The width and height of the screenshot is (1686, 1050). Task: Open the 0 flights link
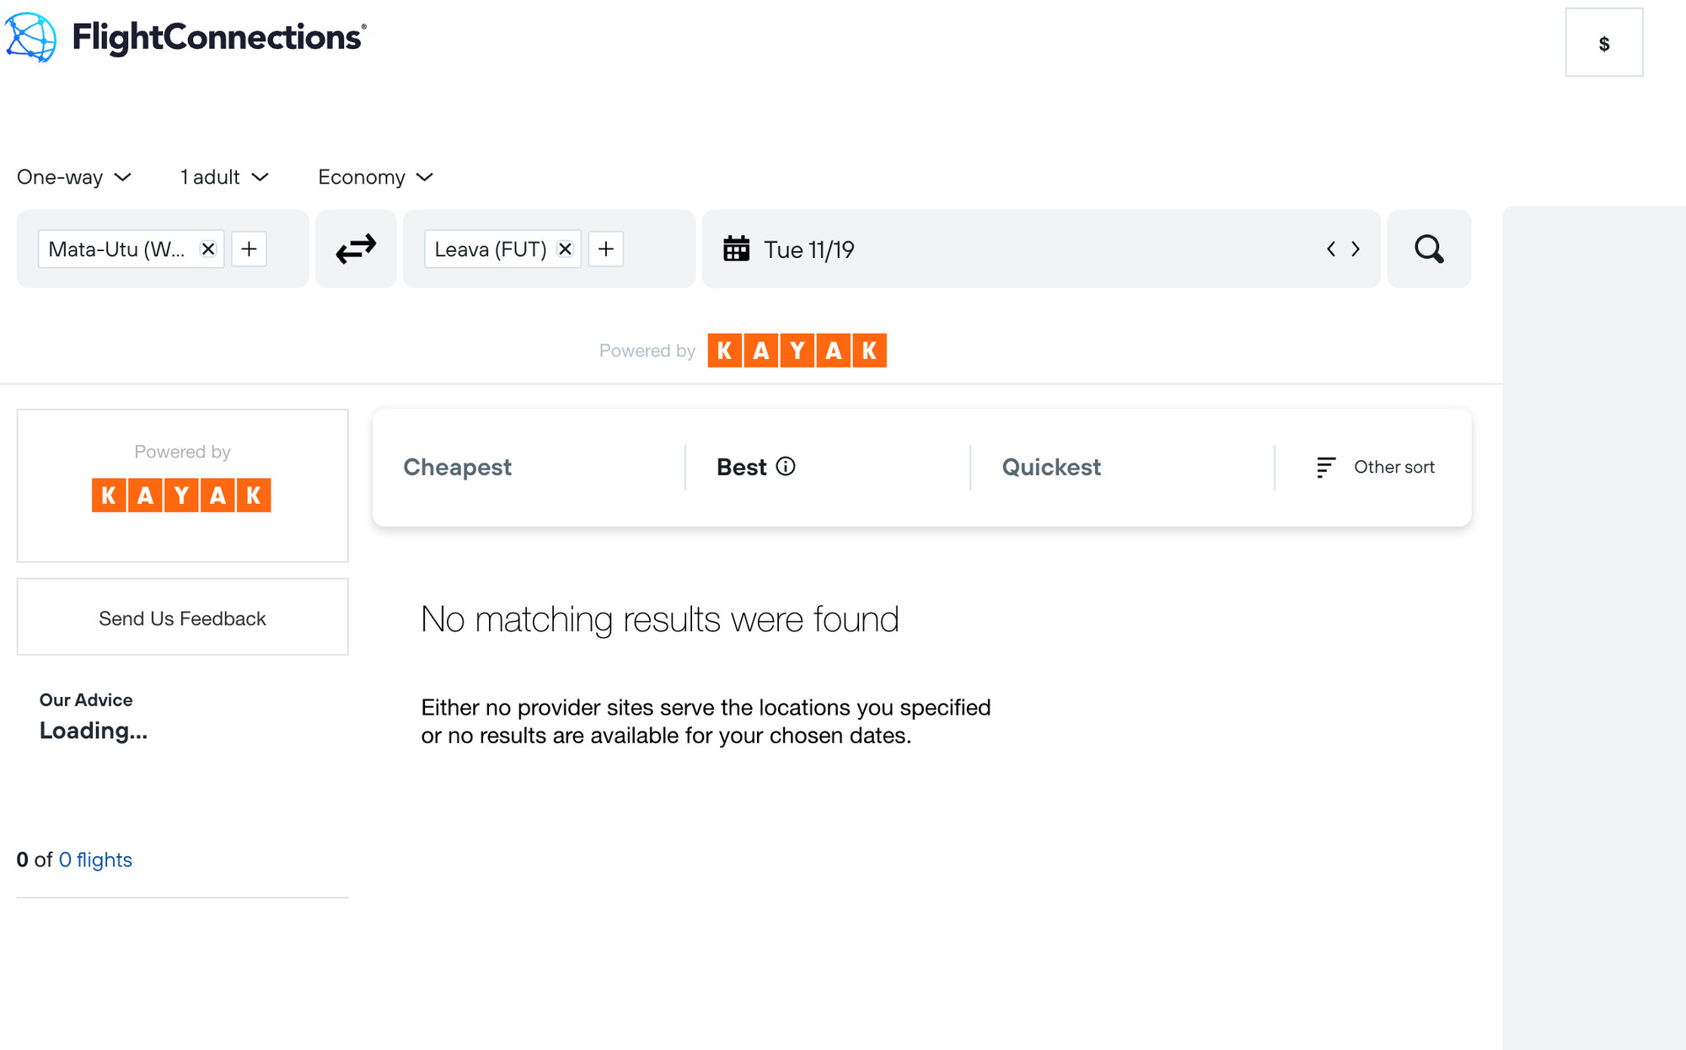[95, 860]
